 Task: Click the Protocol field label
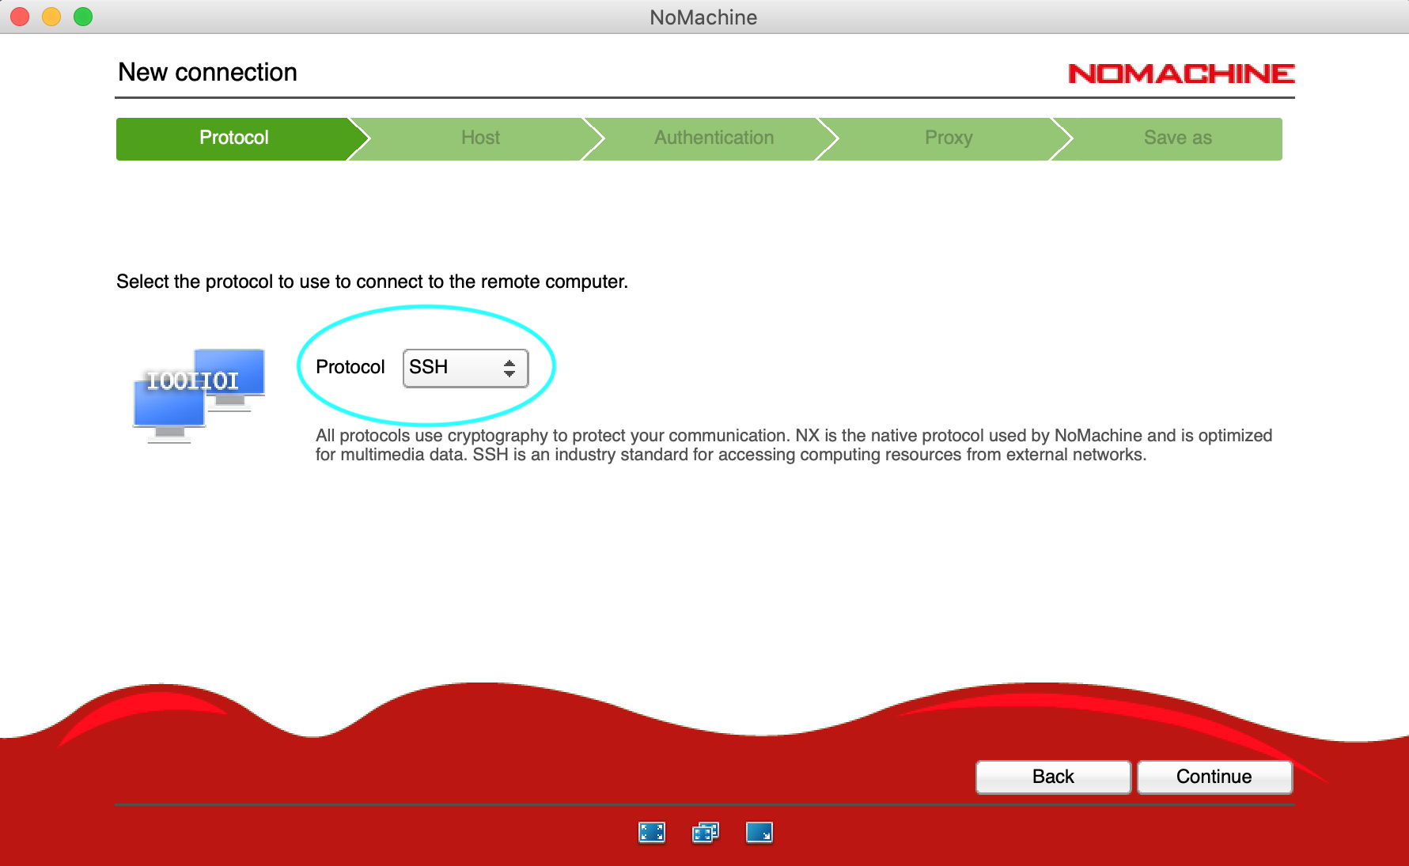[350, 368]
